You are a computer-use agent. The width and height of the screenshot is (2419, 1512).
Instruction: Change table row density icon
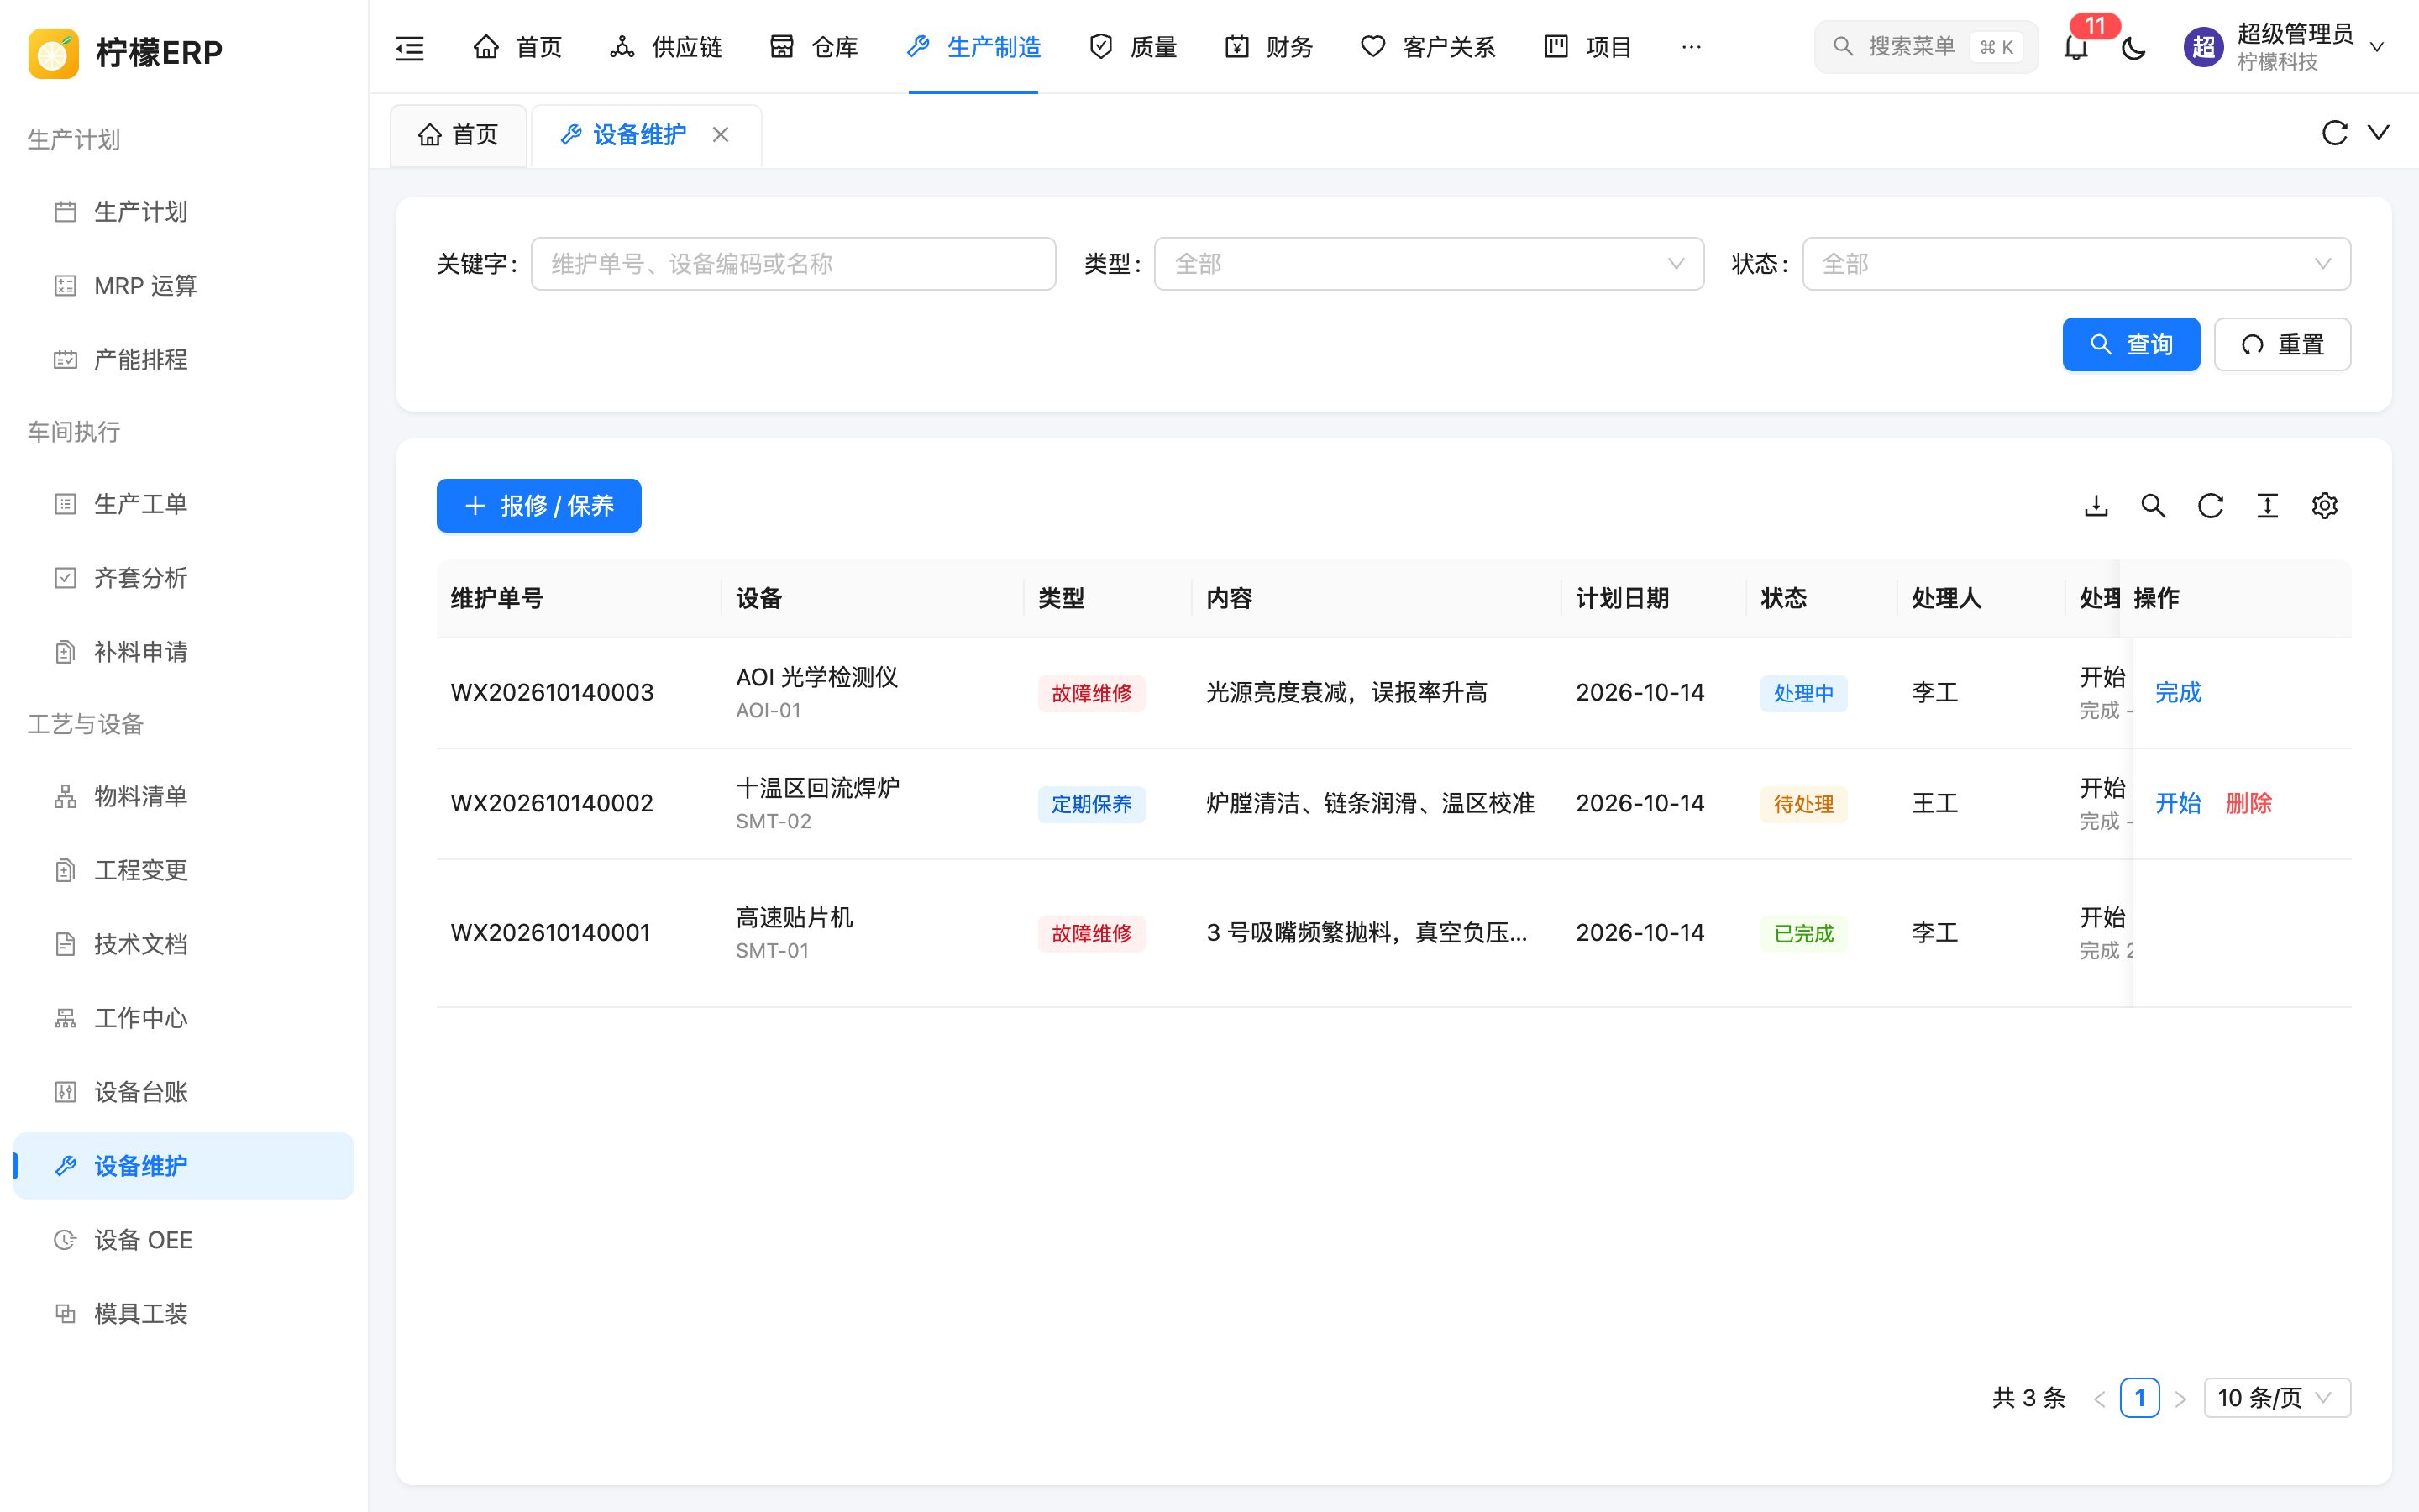click(x=2267, y=506)
